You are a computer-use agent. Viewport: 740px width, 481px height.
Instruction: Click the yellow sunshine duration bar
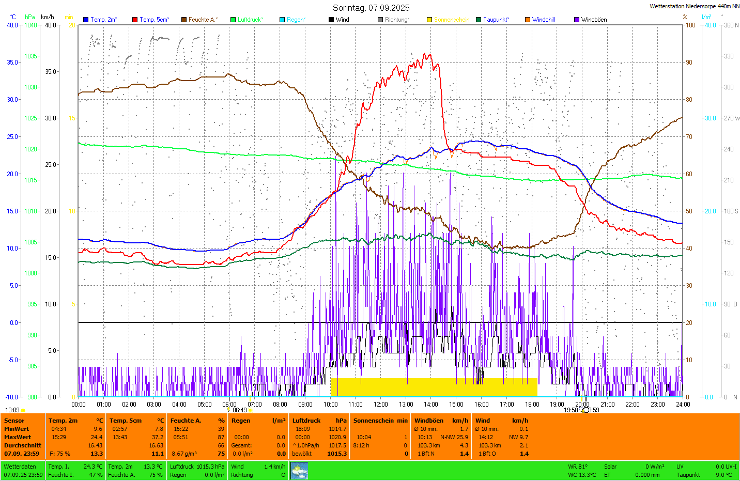pyautogui.click(x=434, y=387)
